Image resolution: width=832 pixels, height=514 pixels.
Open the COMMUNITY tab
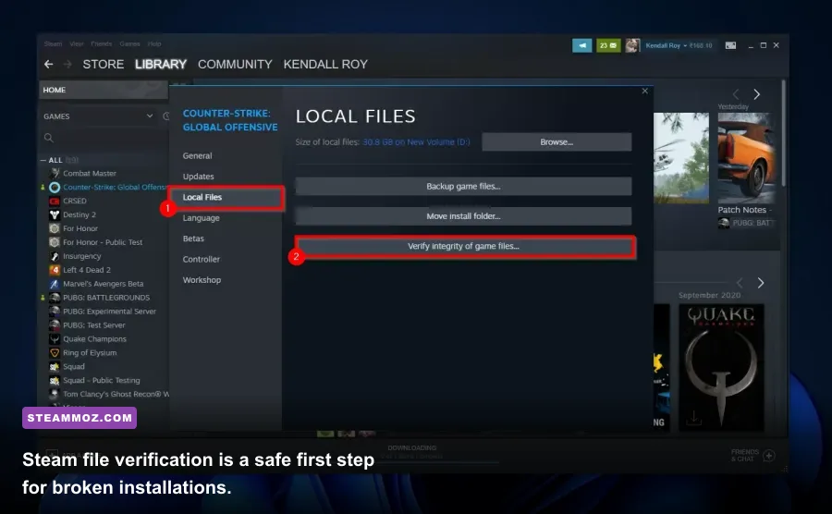pos(235,64)
